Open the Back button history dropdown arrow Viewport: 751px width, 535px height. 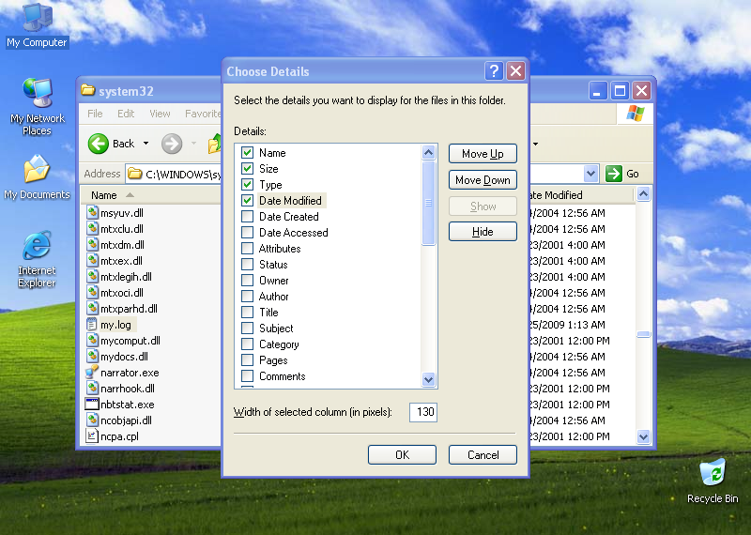pyautogui.click(x=146, y=144)
